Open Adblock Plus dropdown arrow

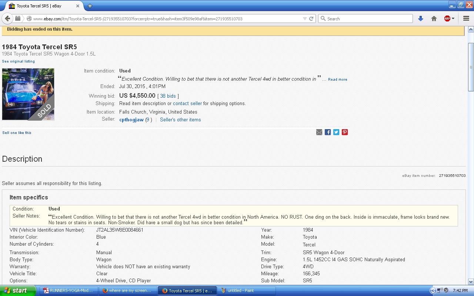[453, 18]
